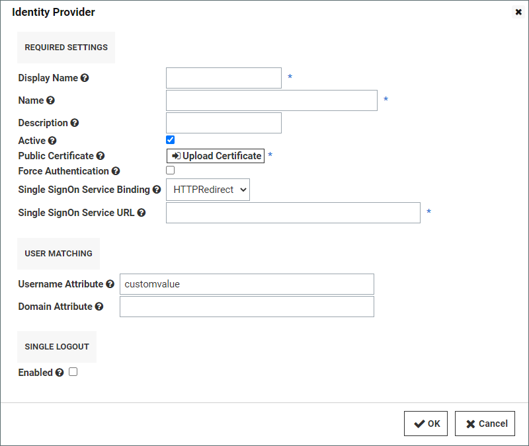529x446 pixels.
Task: Show help for Public Certificate
Action: point(101,156)
